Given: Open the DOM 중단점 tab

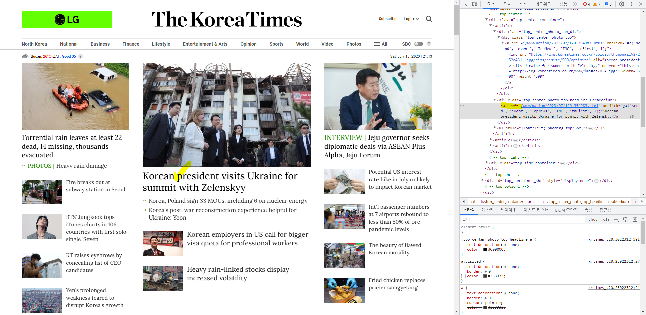Looking at the screenshot, I should (566, 210).
